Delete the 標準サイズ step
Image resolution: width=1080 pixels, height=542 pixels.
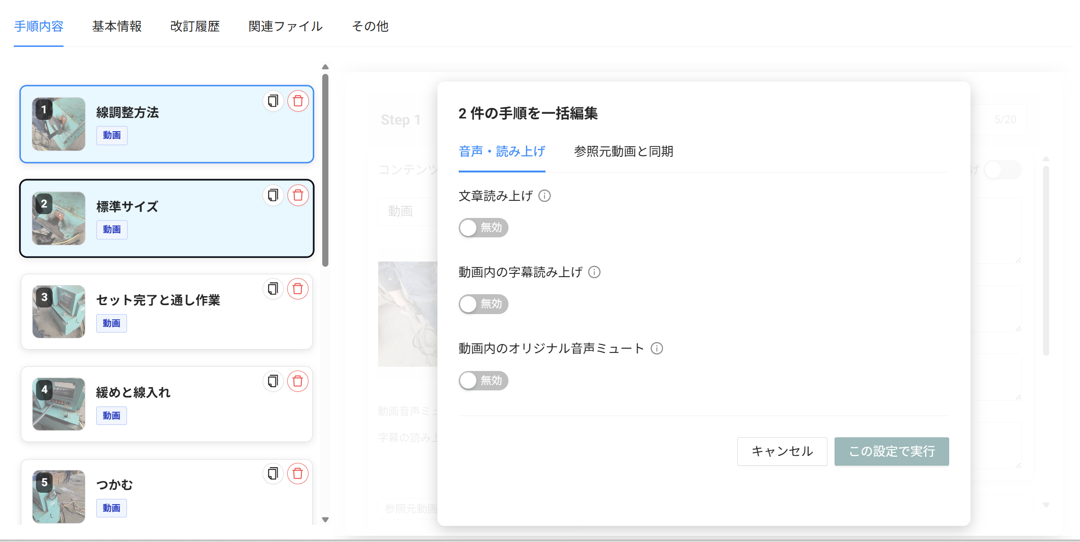point(298,195)
